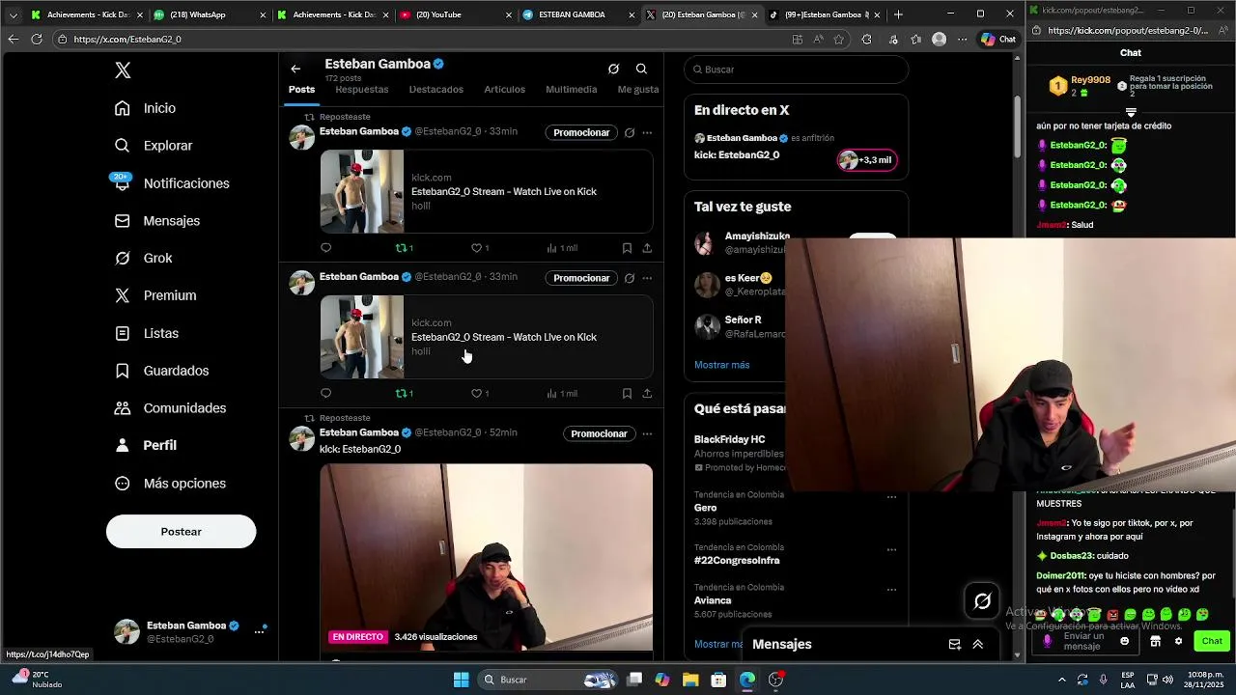Viewport: 1236px width, 695px height.
Task: Switch to the Multimedia tab
Action: point(572,89)
